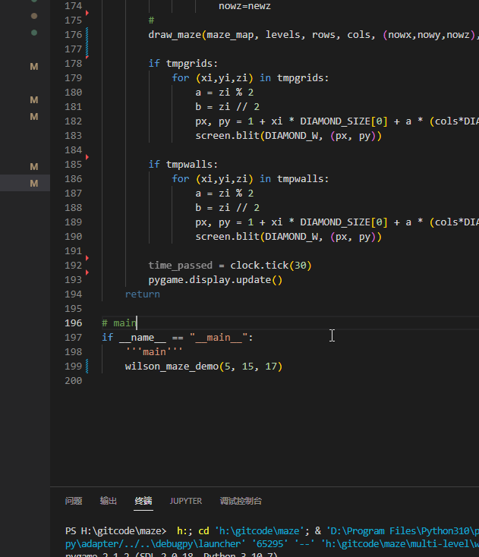
Task: Open the 调试控制台 panel tab
Action: click(x=241, y=501)
